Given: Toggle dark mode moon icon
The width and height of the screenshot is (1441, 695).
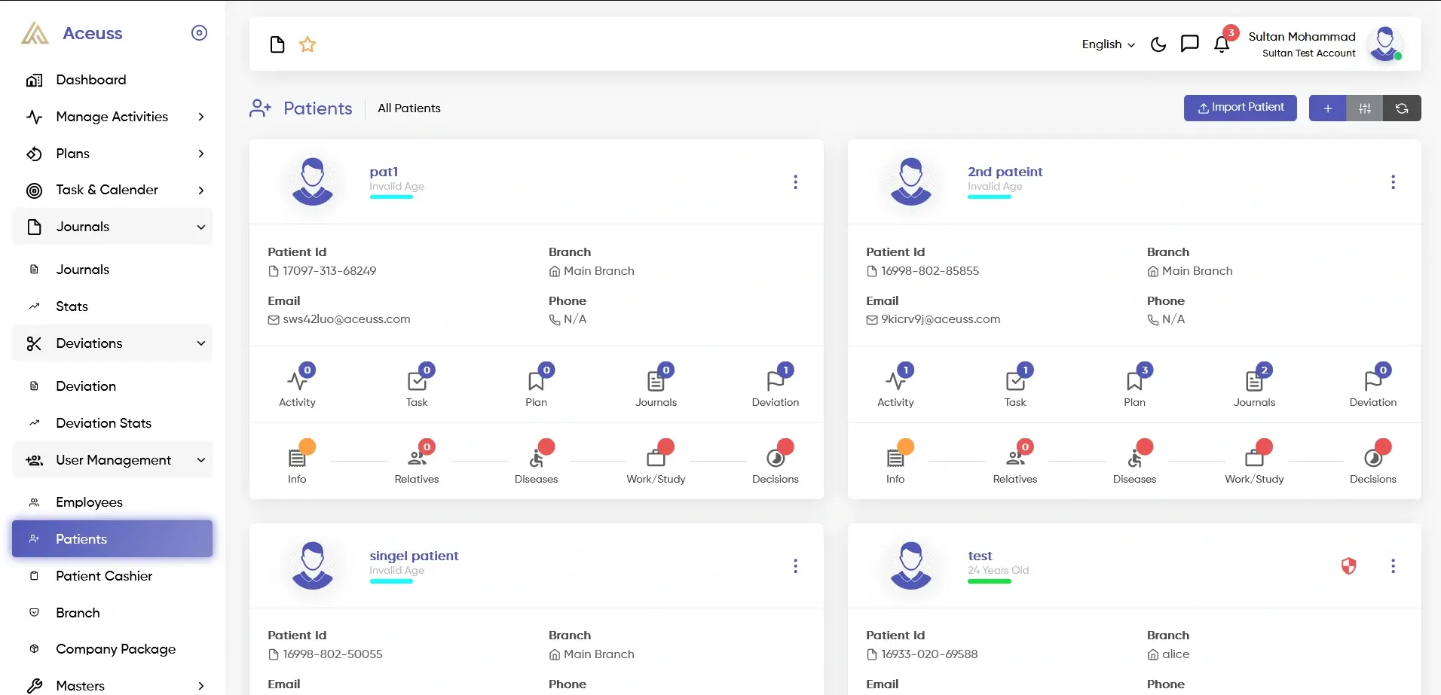Looking at the screenshot, I should 1158,44.
